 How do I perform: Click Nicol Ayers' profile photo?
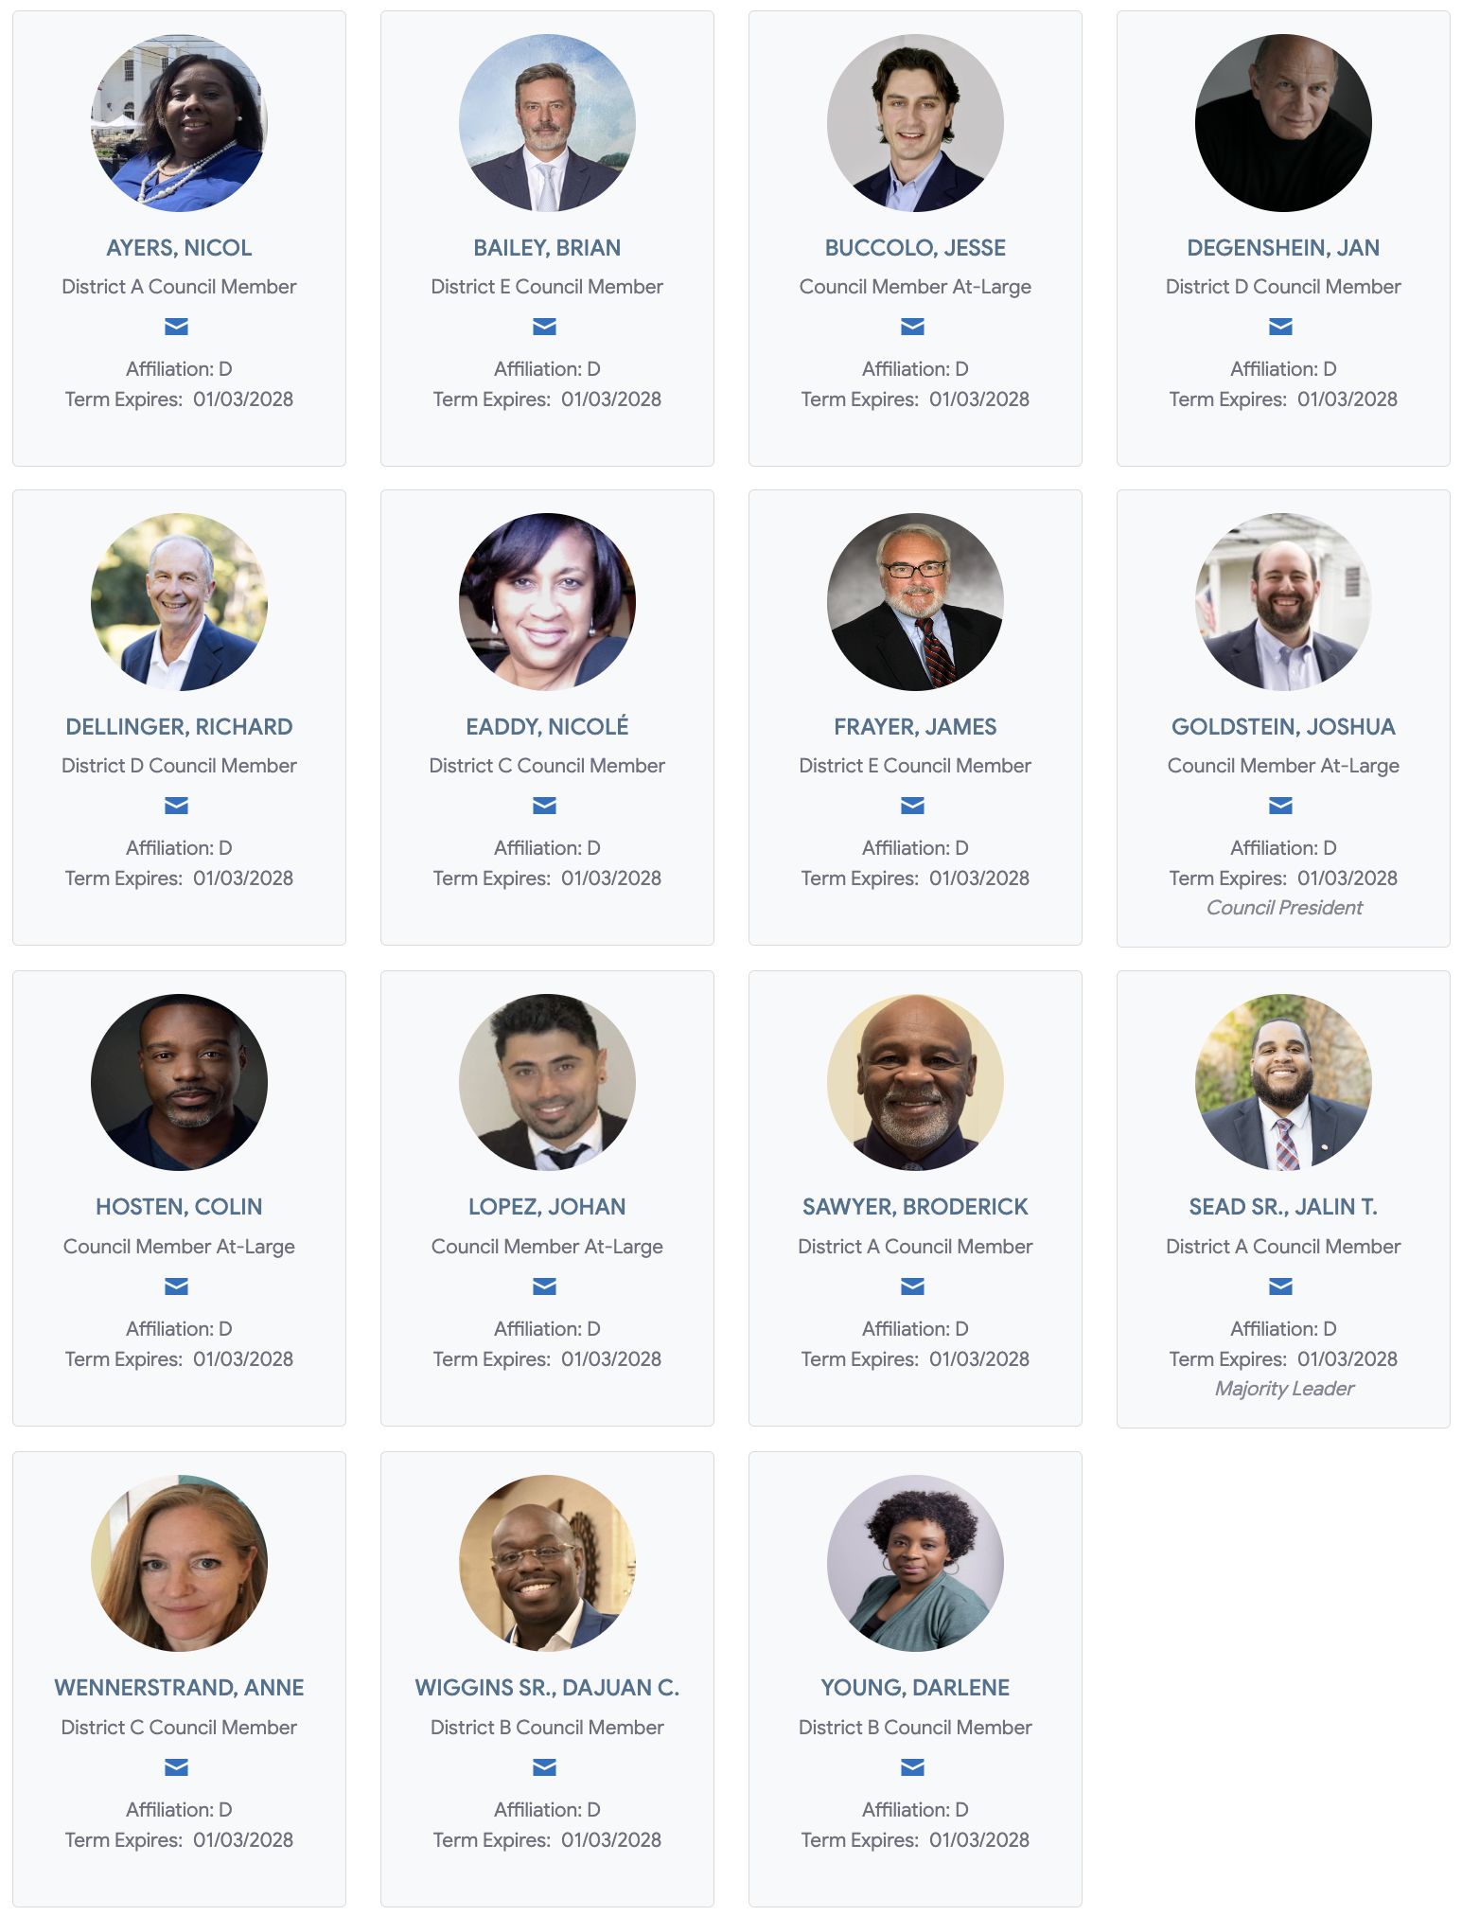(179, 123)
